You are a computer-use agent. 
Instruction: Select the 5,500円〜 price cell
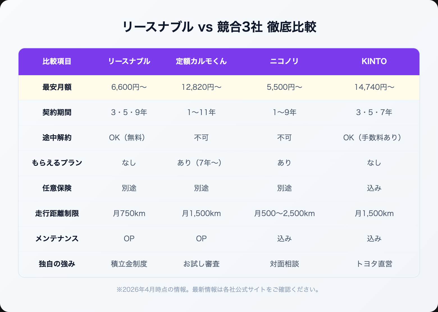(x=284, y=87)
